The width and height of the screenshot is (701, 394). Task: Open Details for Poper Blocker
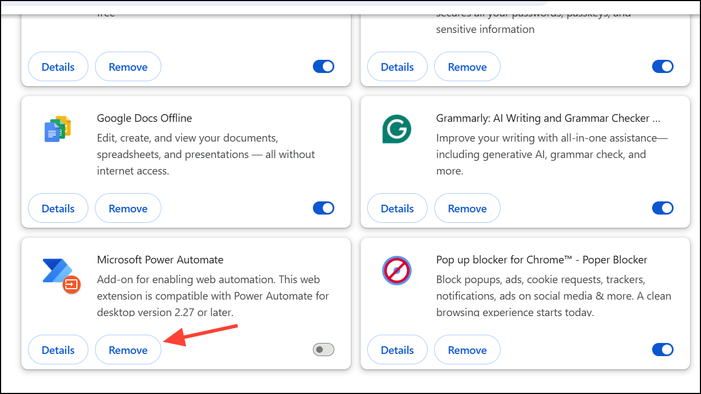tap(397, 350)
